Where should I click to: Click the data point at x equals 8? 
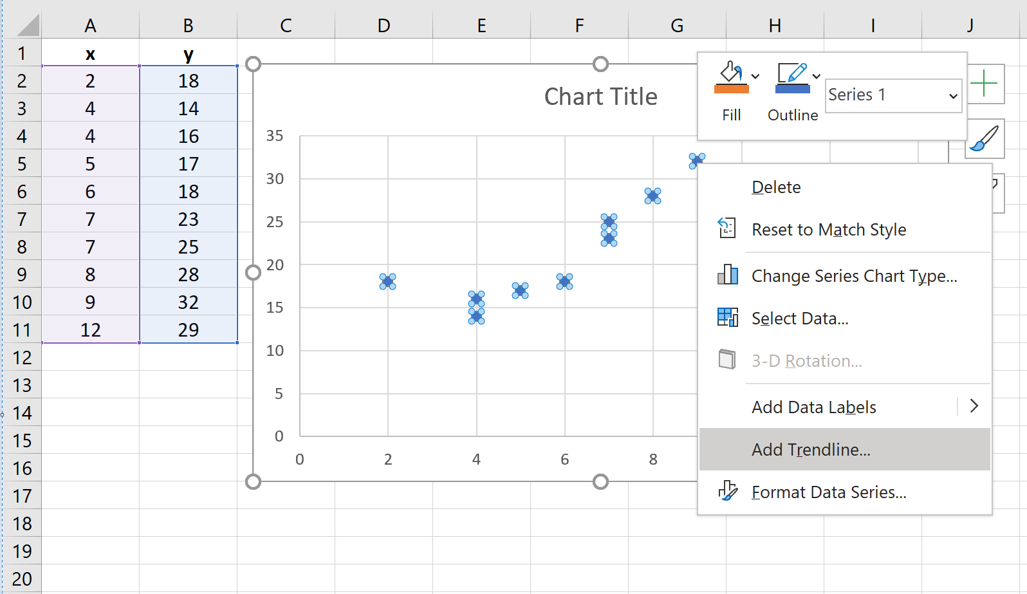pyautogui.click(x=652, y=196)
